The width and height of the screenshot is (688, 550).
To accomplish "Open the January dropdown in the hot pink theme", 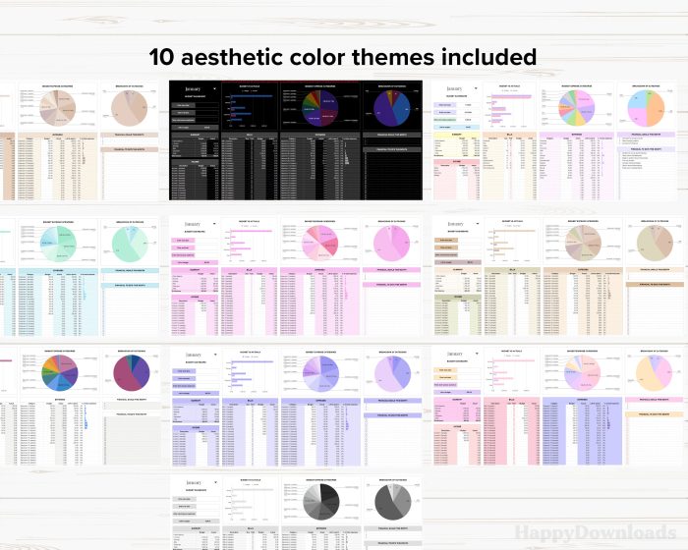I will [196, 223].
